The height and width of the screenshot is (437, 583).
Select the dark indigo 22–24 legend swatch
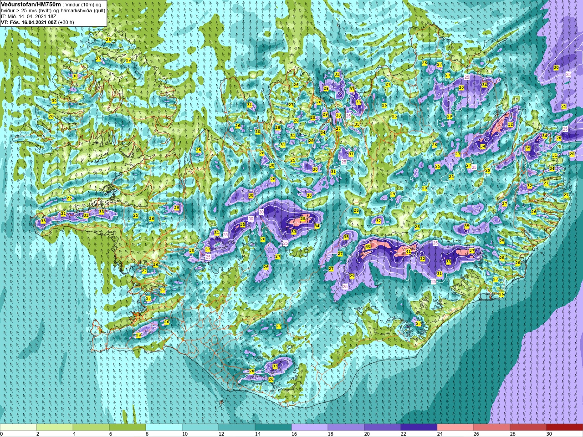click(x=419, y=427)
